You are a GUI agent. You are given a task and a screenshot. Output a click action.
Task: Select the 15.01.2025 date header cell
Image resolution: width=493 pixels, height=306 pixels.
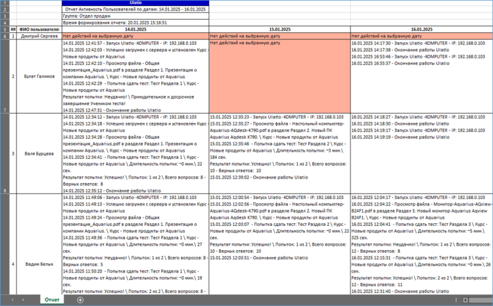coord(279,30)
